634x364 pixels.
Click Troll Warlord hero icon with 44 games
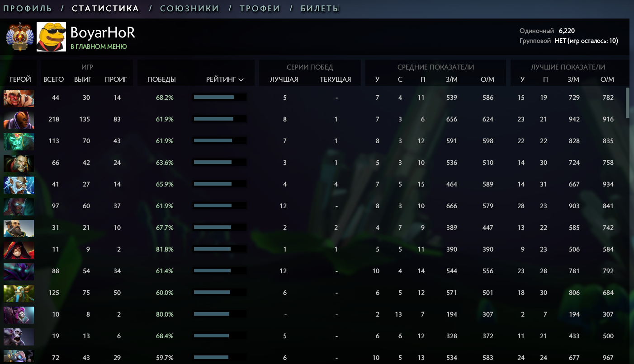tap(19, 98)
